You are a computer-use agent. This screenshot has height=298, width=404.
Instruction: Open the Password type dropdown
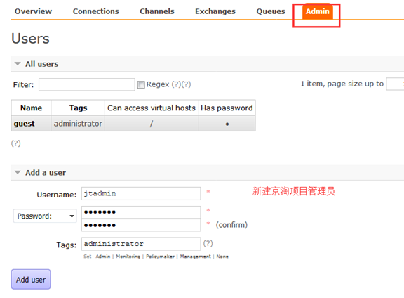[45, 216]
